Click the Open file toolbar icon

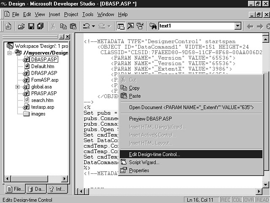(21, 26)
